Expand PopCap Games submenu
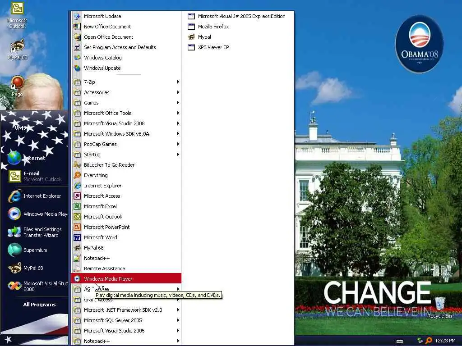This screenshot has width=462, height=346. (126, 144)
